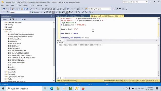The image size is (161, 91).
Task: Click the Object Explorer pin auto-hide icon
Action: tap(51, 16)
